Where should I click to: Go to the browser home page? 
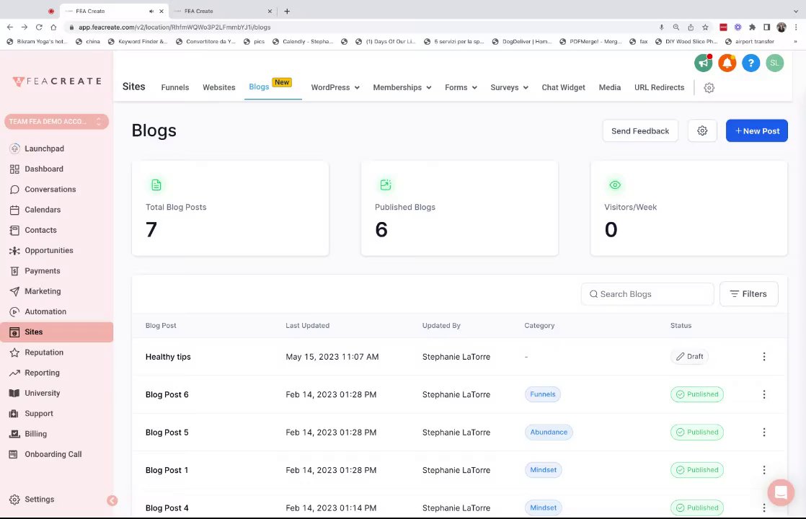(53, 27)
